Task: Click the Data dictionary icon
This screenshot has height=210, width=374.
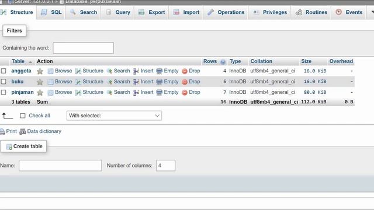Action: (x=23, y=131)
